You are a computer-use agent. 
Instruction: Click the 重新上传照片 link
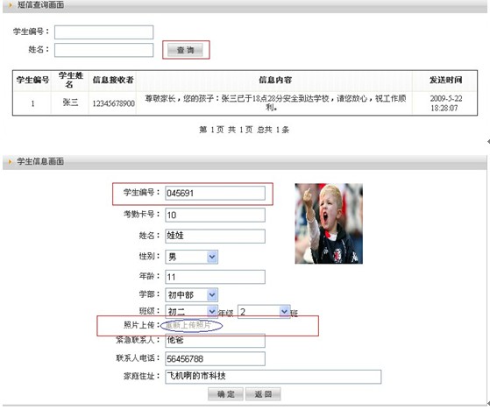point(188,325)
